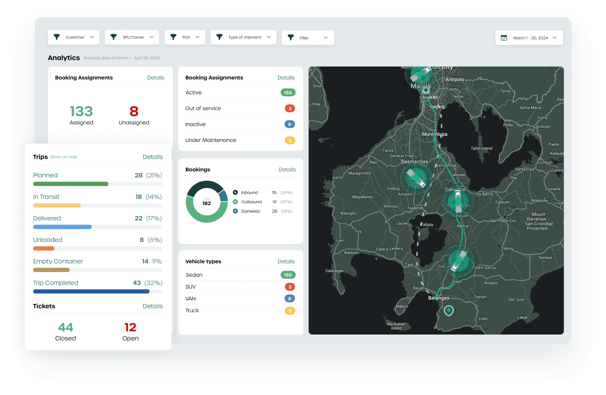Select the Domestic radio indicator in Bookings

click(x=235, y=211)
